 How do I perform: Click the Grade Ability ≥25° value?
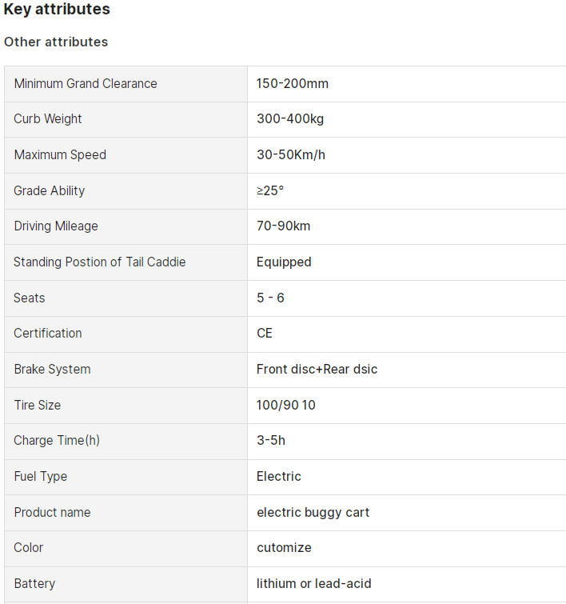[x=270, y=190]
